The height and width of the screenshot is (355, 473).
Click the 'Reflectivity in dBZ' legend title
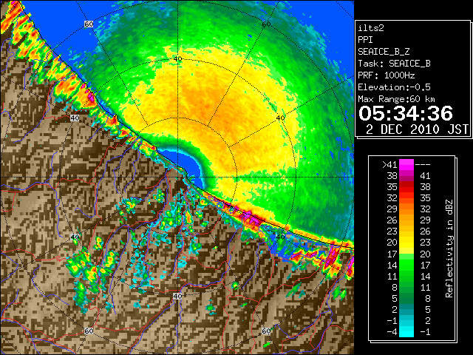pyautogui.click(x=449, y=248)
